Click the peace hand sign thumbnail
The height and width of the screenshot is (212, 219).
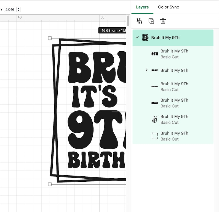(155, 120)
